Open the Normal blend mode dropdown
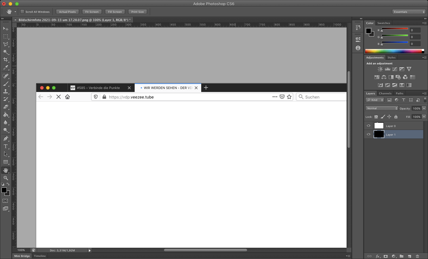428x259 pixels. 382,108
